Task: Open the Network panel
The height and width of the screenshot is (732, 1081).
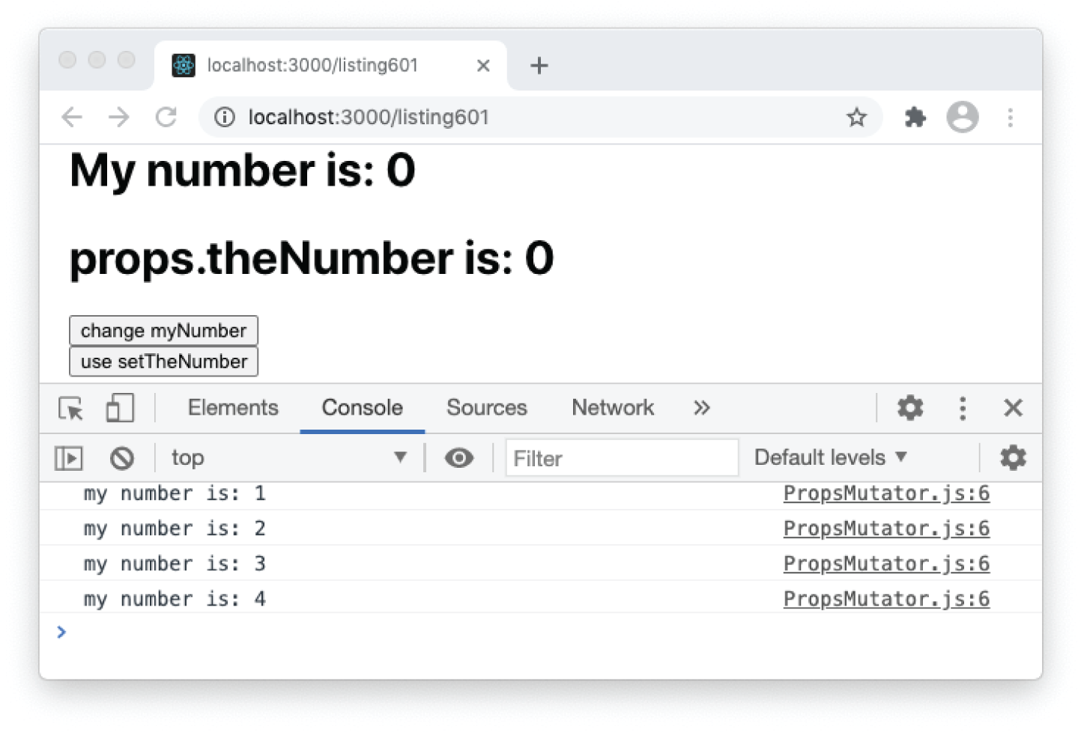Action: 612,408
